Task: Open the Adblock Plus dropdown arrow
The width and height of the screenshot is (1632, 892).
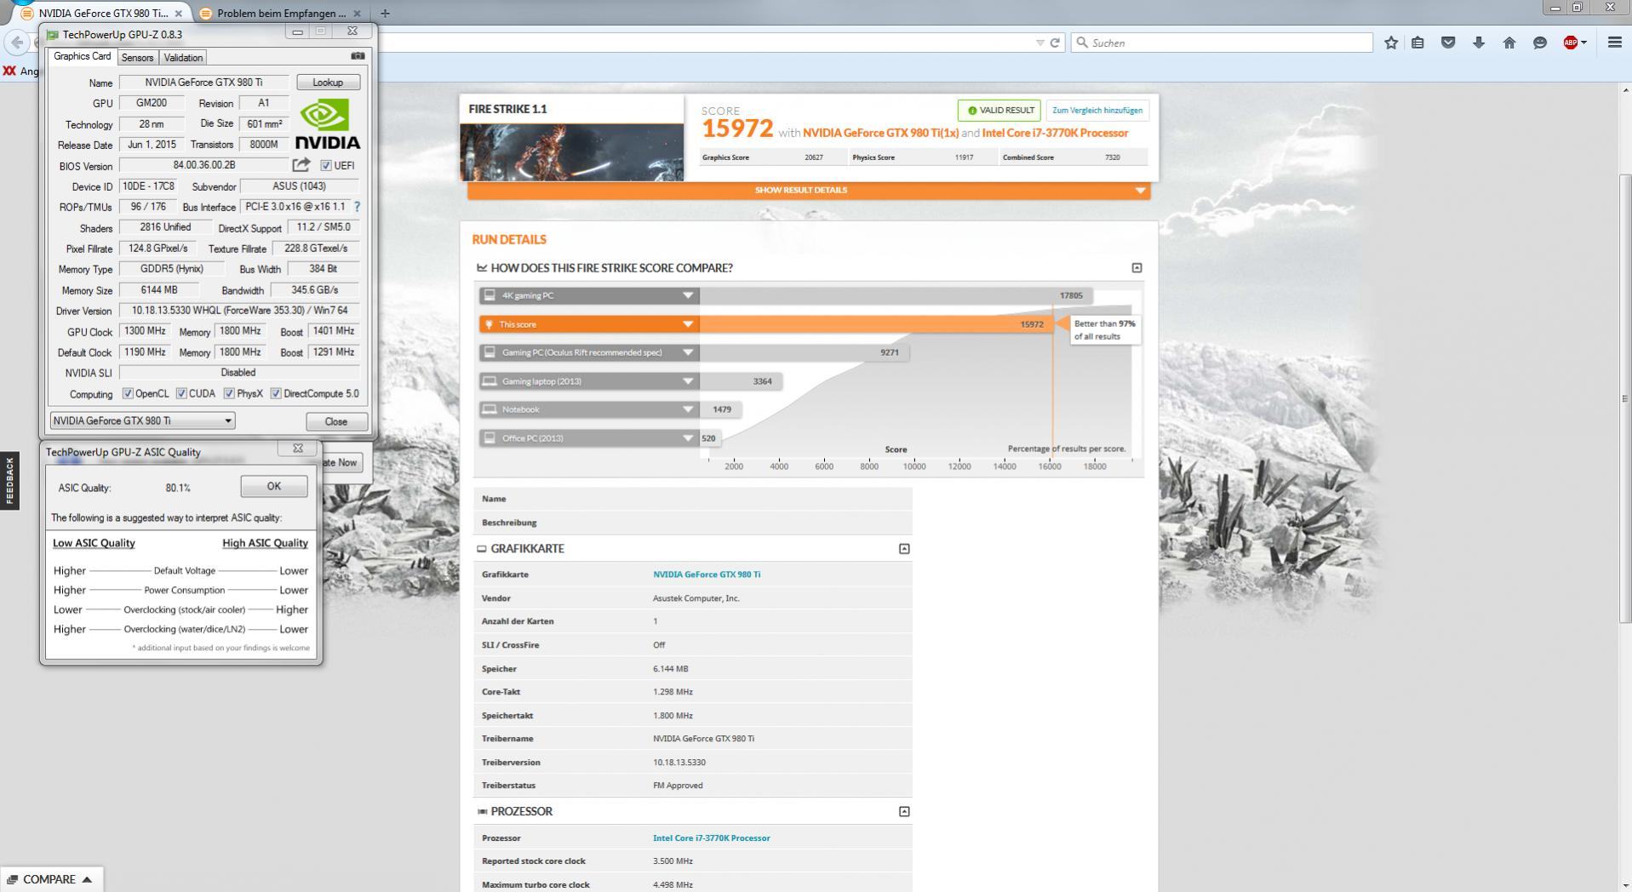Action: (1583, 43)
